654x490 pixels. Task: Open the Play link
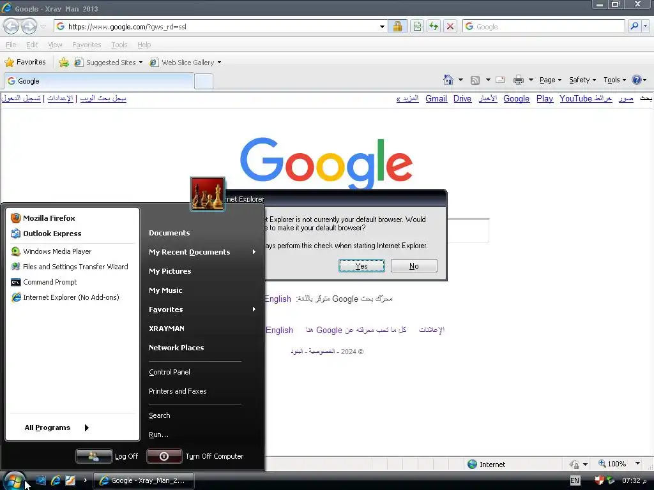[545, 99]
